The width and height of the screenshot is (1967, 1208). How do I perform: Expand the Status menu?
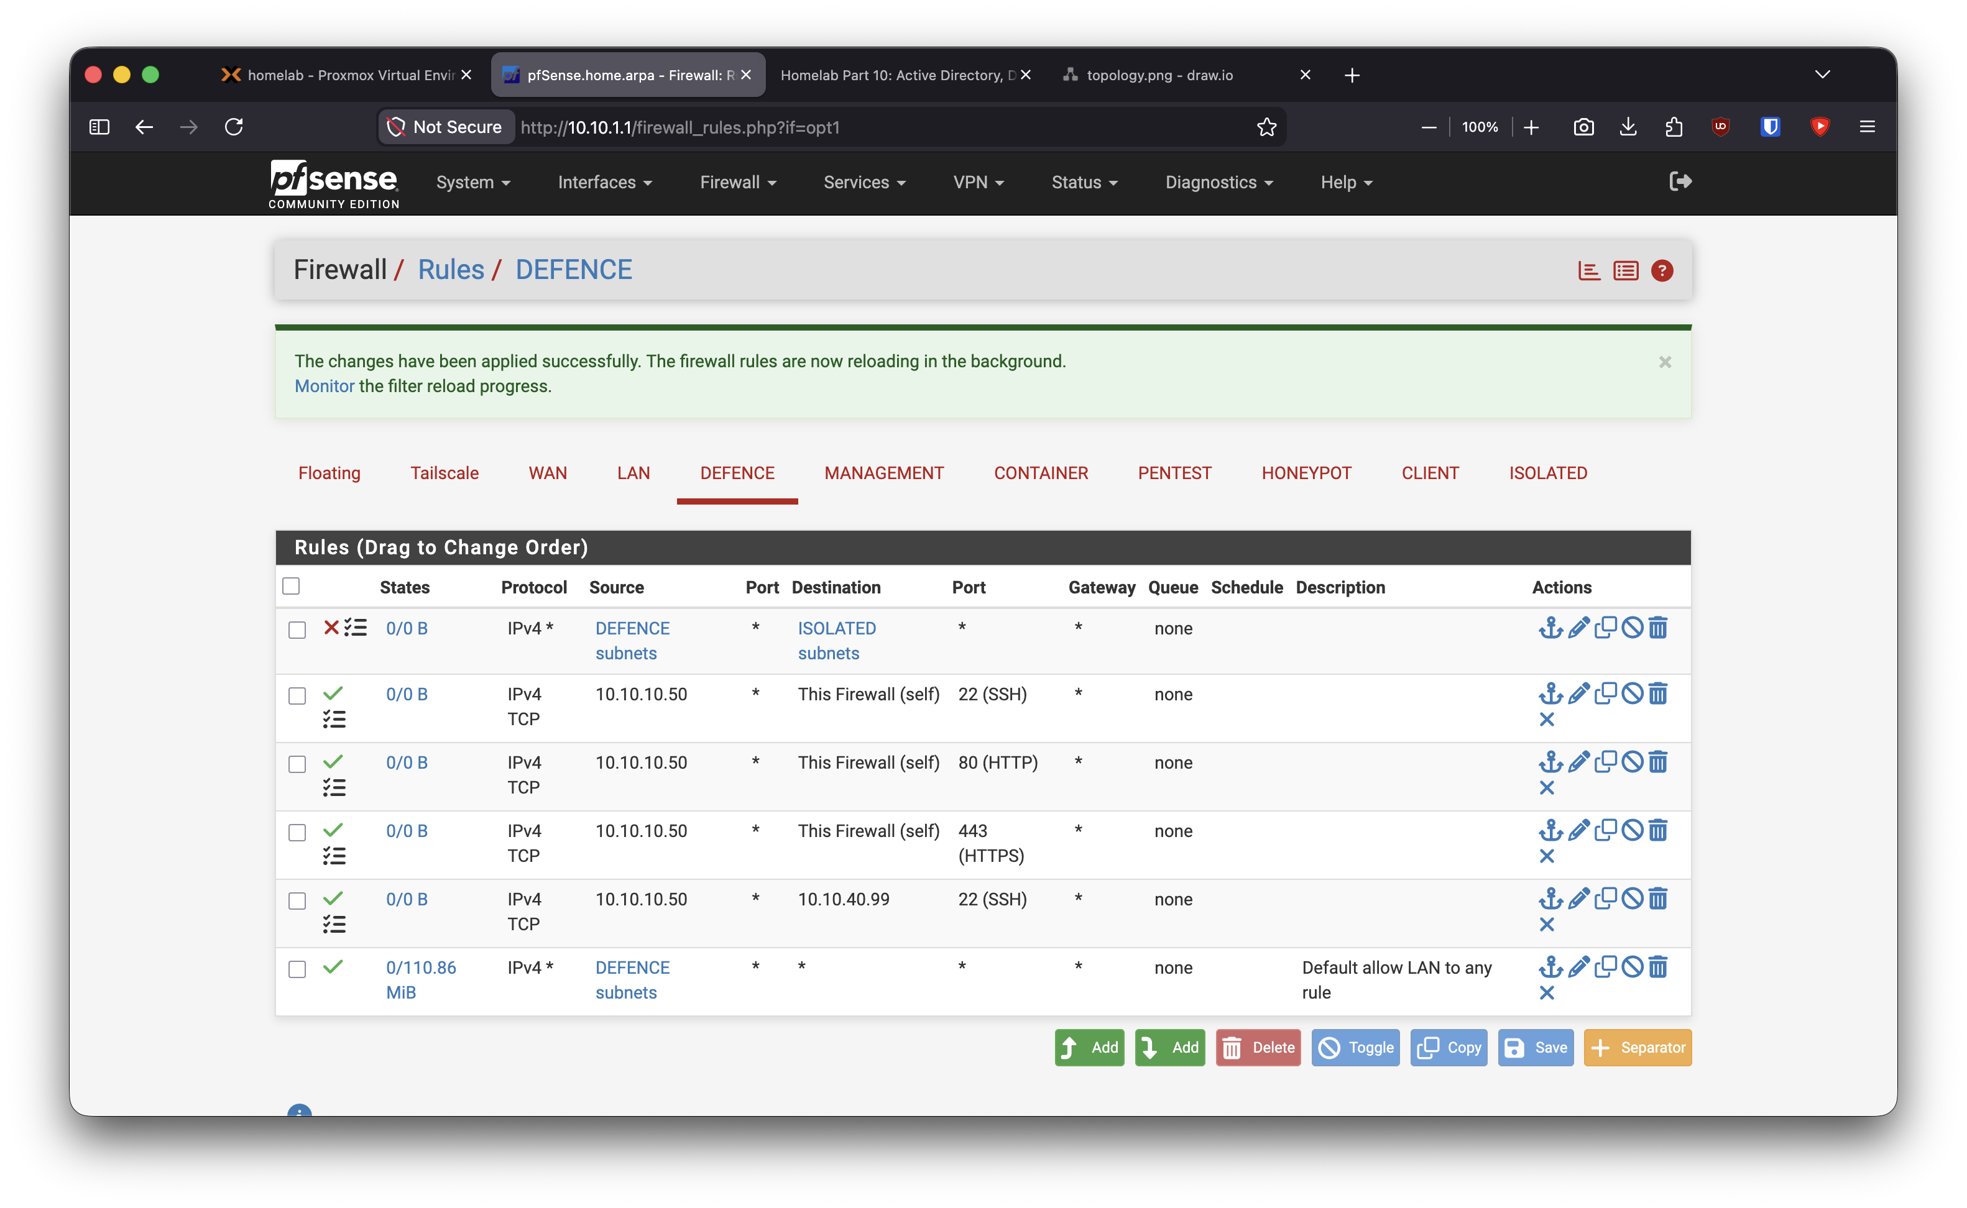point(1084,182)
